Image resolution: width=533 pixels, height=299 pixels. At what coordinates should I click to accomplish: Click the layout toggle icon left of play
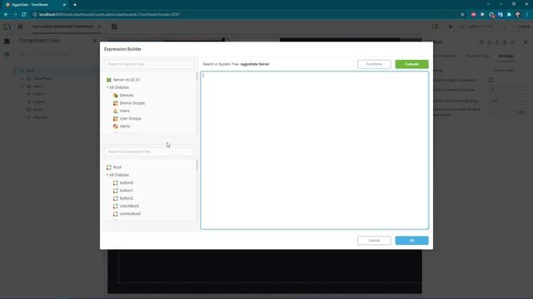pyautogui.click(x=435, y=27)
